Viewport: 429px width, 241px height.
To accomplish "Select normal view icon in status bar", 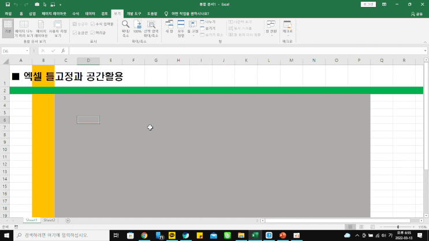I will (350, 227).
